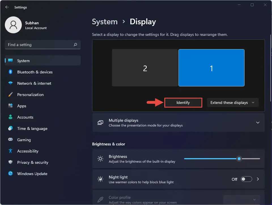
Task: Click the Brightness sun icon
Action: (100, 159)
